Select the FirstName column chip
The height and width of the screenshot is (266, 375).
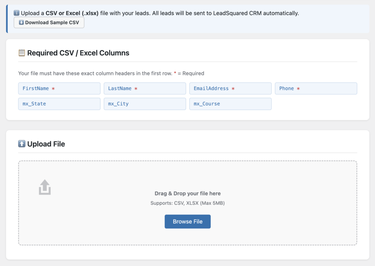(59, 88)
